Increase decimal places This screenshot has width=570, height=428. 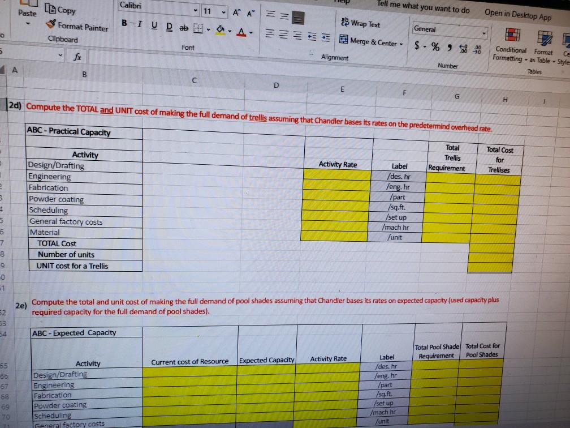[464, 49]
